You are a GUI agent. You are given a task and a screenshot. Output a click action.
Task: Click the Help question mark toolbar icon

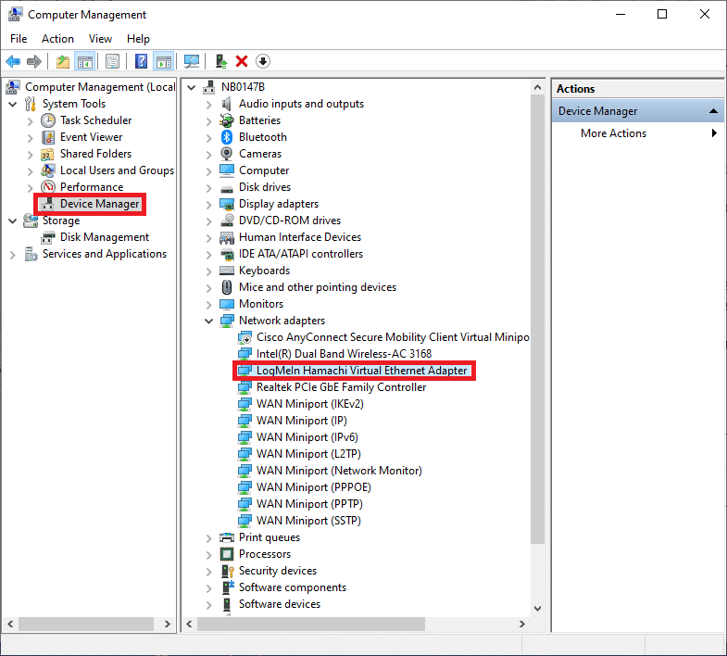pos(142,61)
